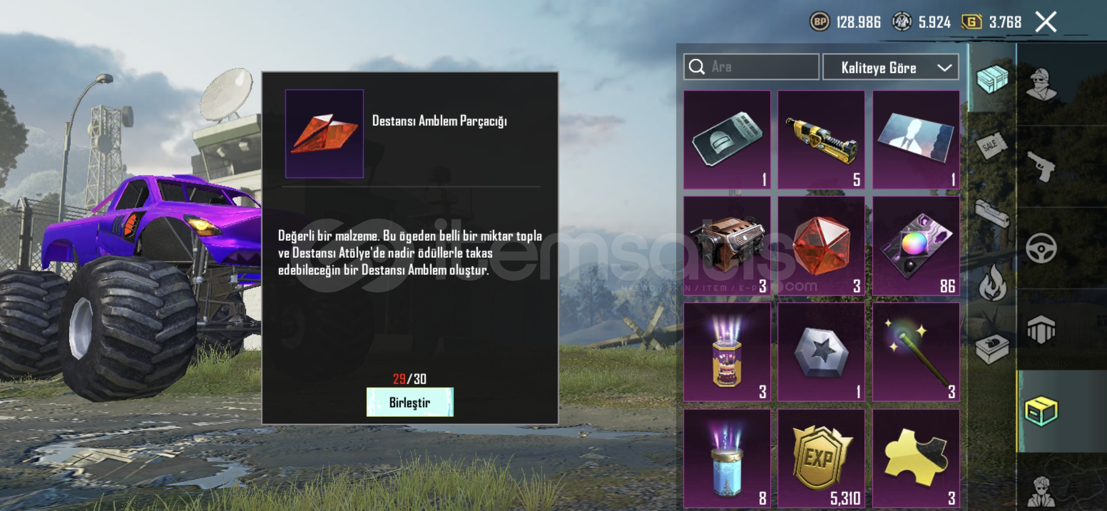Select the yellow puzzle piece item
The width and height of the screenshot is (1107, 511).
pyautogui.click(x=916, y=459)
